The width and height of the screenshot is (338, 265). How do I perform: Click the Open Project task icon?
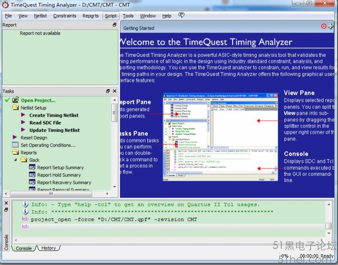[16, 100]
